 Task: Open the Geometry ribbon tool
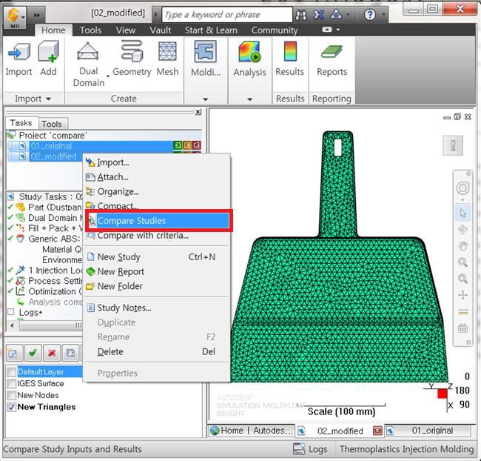click(x=132, y=51)
